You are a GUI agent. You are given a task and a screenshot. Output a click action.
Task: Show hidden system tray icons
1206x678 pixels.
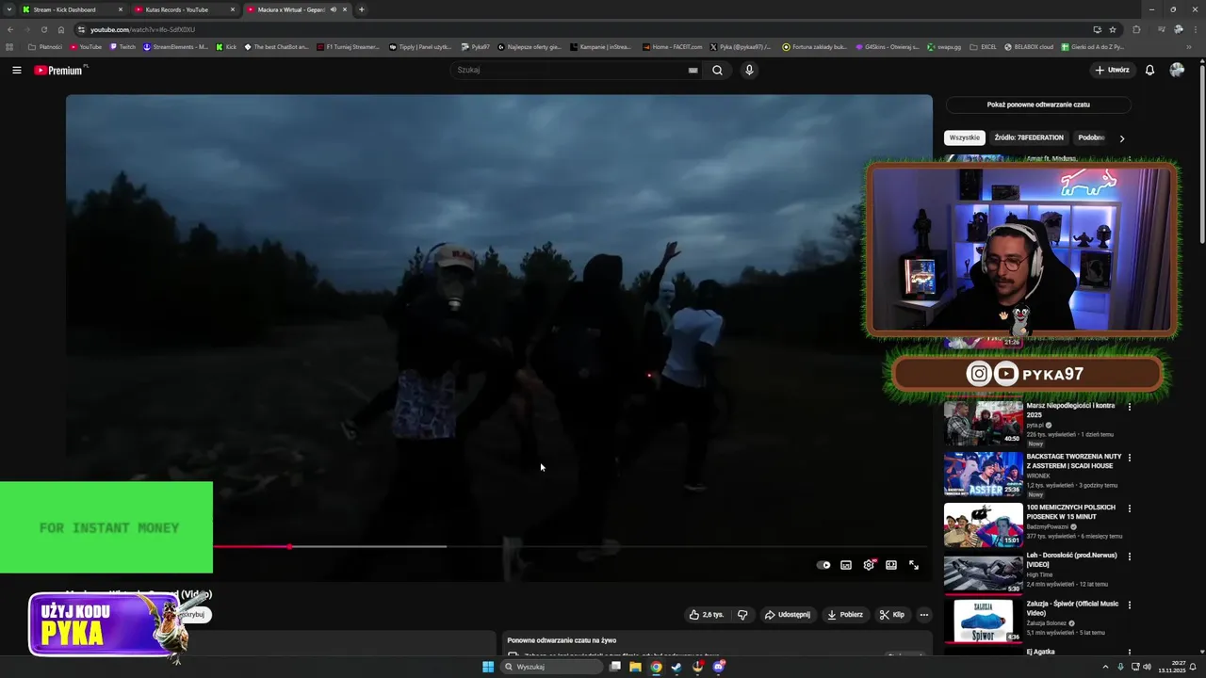(1105, 667)
